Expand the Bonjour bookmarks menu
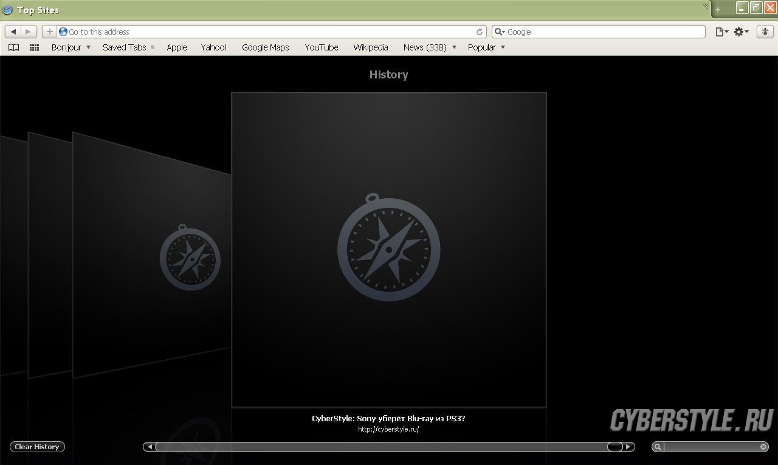Viewport: 778px width, 465px height. click(x=71, y=47)
